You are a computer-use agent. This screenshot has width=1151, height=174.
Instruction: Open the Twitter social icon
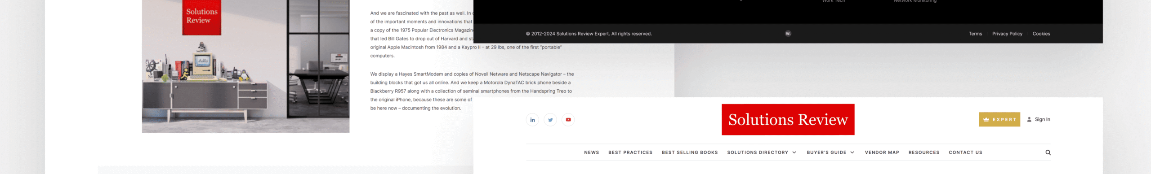550,120
